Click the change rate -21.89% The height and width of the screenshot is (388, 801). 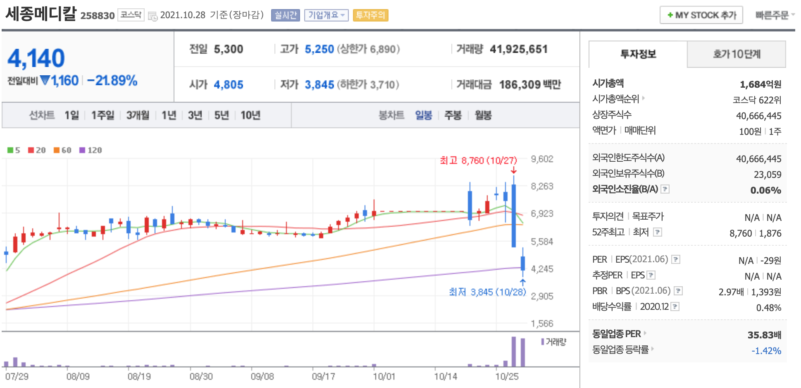[112, 80]
